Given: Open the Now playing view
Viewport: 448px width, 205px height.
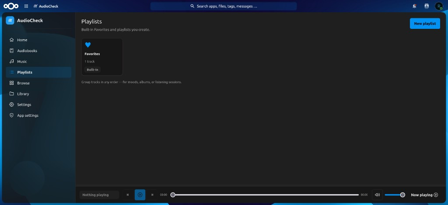Looking at the screenshot, I should 424,195.
